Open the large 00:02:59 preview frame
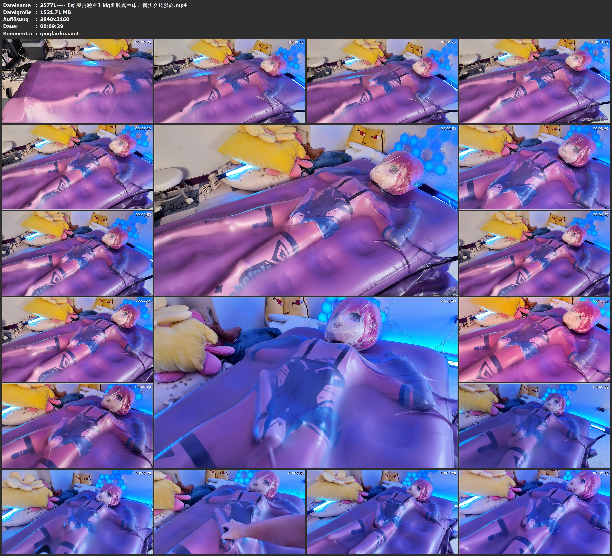 (x=306, y=210)
